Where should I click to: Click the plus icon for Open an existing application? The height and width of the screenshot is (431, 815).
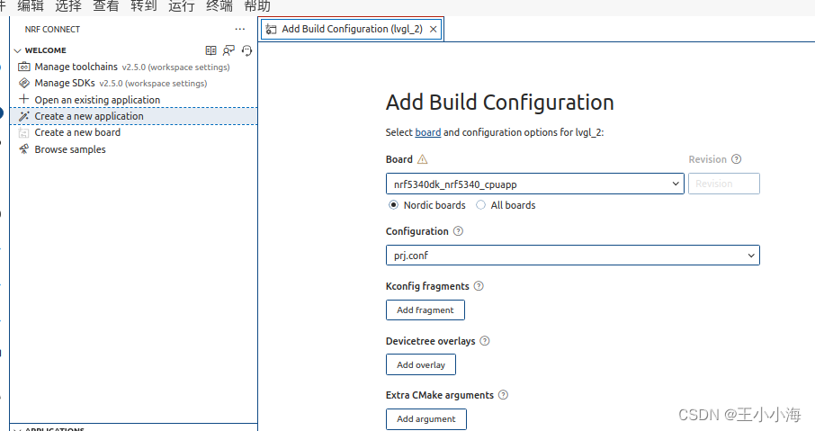click(24, 99)
